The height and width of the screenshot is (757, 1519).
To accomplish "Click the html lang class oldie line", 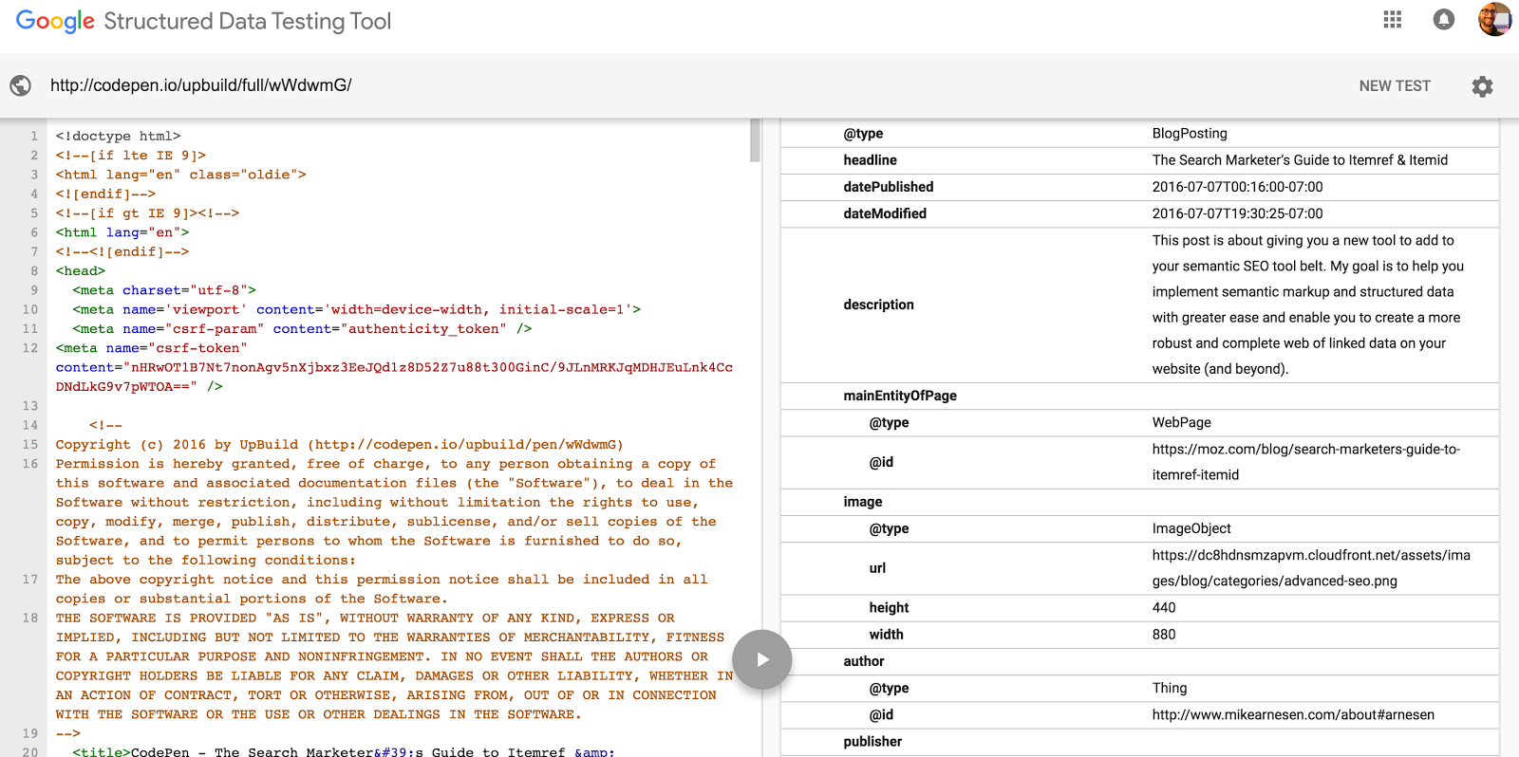I will (180, 175).
